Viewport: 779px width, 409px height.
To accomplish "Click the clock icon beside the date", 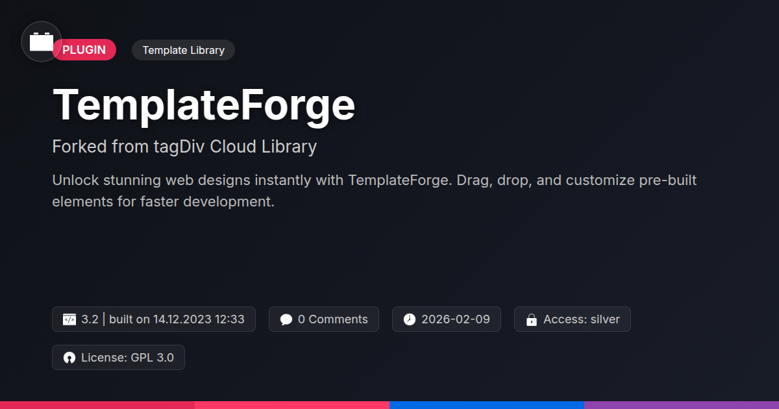I will tap(410, 319).
